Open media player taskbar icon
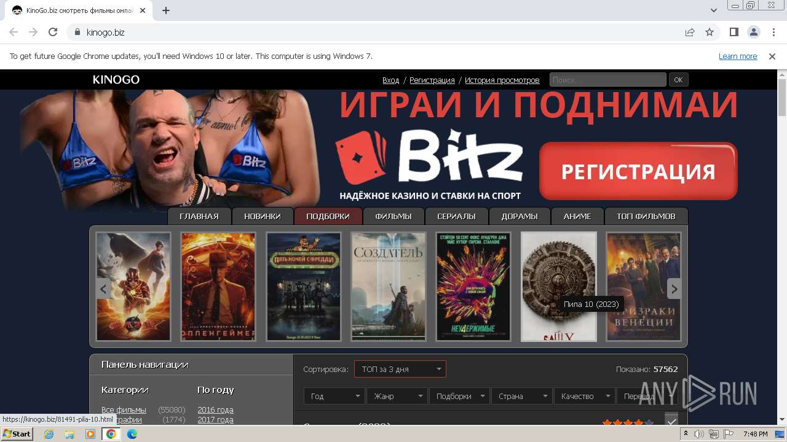This screenshot has height=442, width=787. pyautogui.click(x=90, y=434)
